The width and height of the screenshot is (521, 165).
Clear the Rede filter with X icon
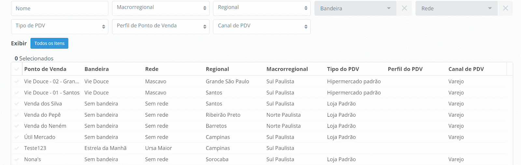point(505,8)
